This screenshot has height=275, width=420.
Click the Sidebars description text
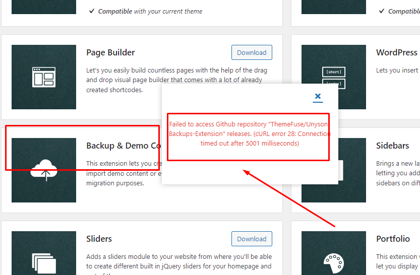pos(398,173)
